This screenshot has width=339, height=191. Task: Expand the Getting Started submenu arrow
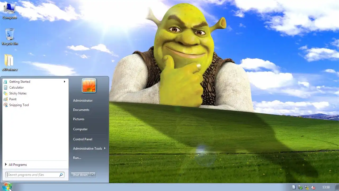click(x=64, y=82)
